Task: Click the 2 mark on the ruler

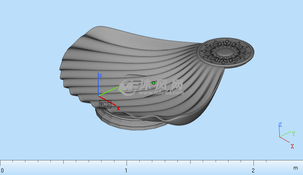Action: (253, 170)
